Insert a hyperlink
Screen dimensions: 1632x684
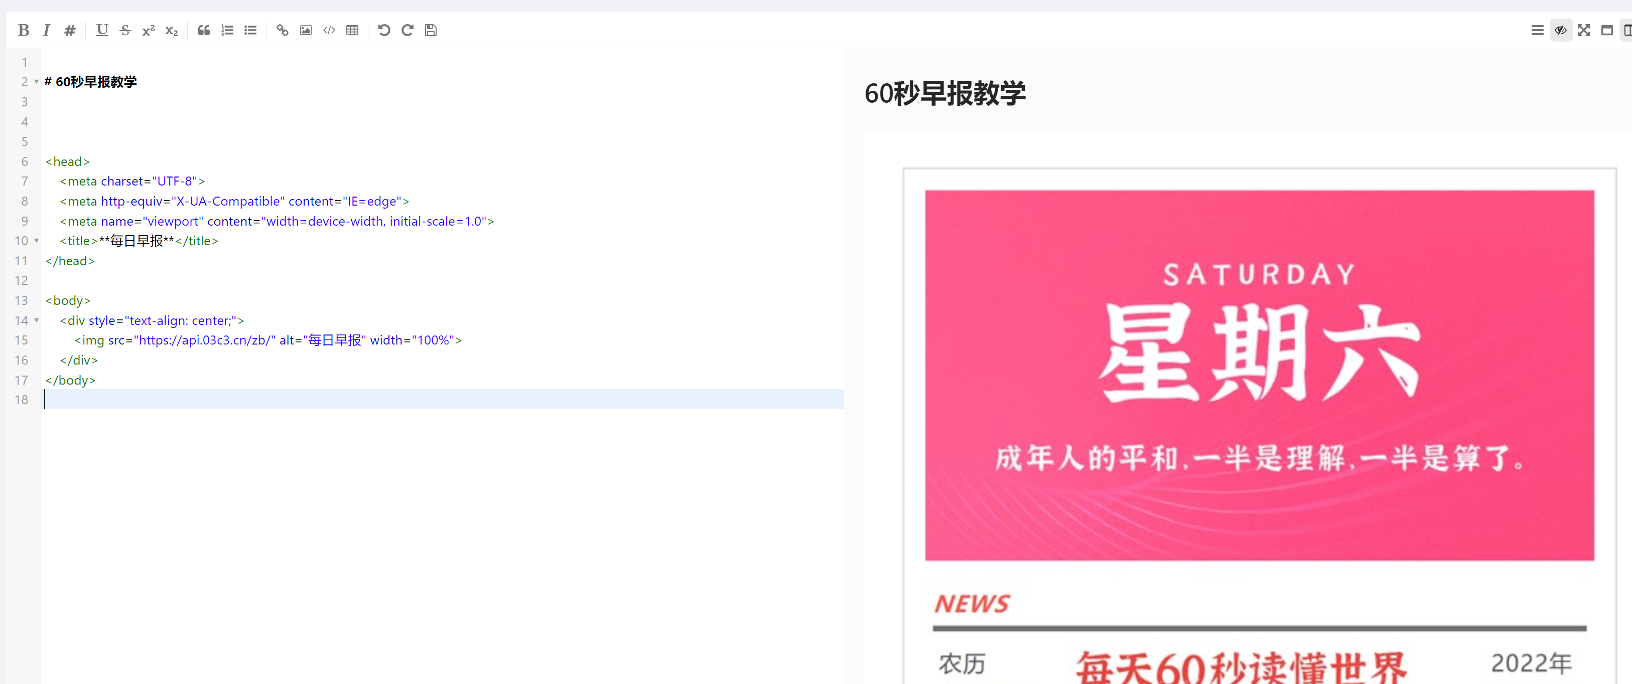(x=283, y=31)
